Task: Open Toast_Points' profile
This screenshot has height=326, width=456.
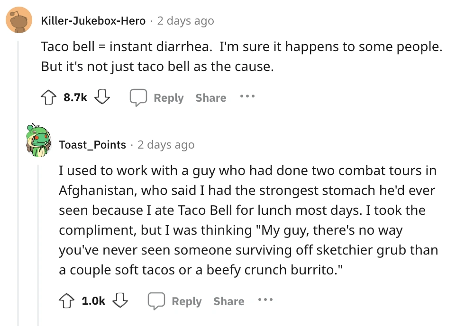Action: [92, 145]
